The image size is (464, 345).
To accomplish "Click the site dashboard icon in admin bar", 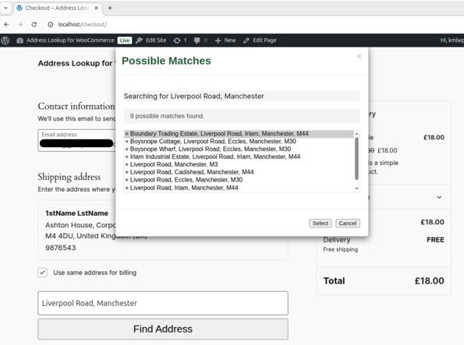I will [19, 40].
